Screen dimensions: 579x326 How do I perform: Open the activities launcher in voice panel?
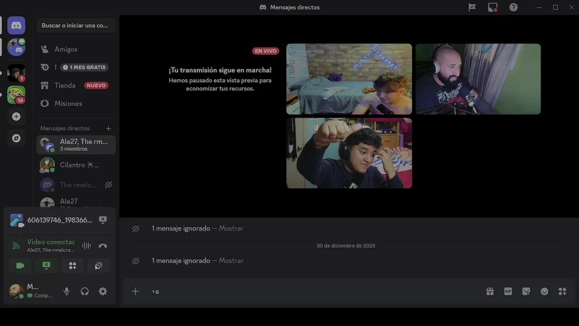(72, 266)
